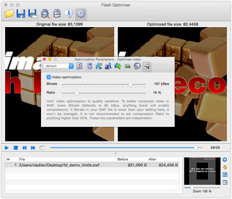Click the Ratio slider thumb
The width and height of the screenshot is (232, 199).
(77, 94)
